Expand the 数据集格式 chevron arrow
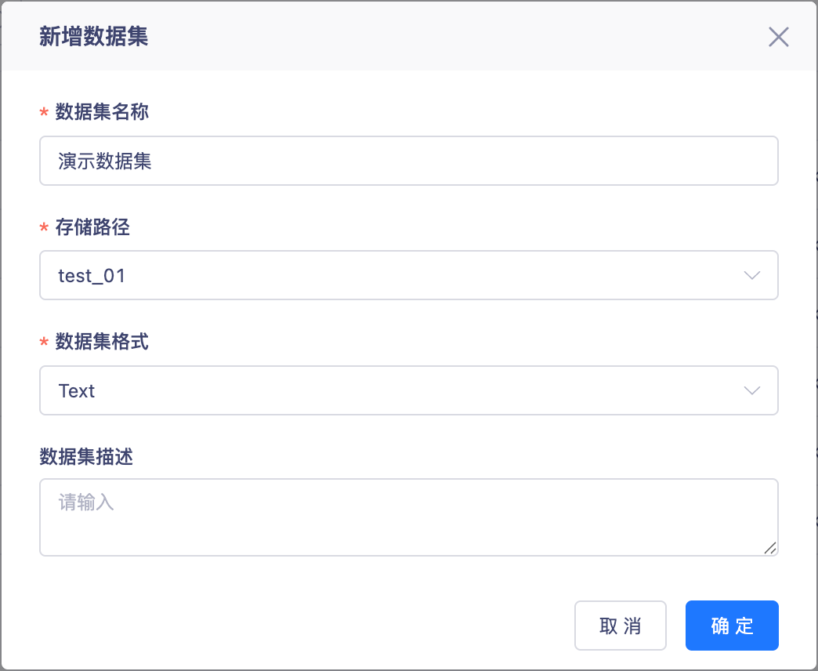This screenshot has width=818, height=671. tap(751, 391)
